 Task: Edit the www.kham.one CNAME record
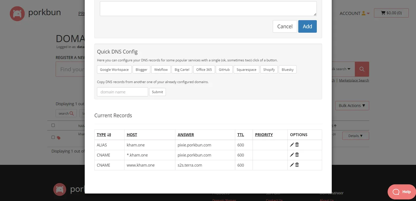click(x=292, y=165)
